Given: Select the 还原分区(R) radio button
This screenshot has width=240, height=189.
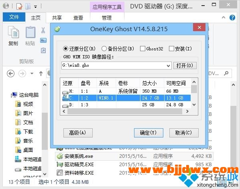Looking at the screenshot, I should coord(65,49).
